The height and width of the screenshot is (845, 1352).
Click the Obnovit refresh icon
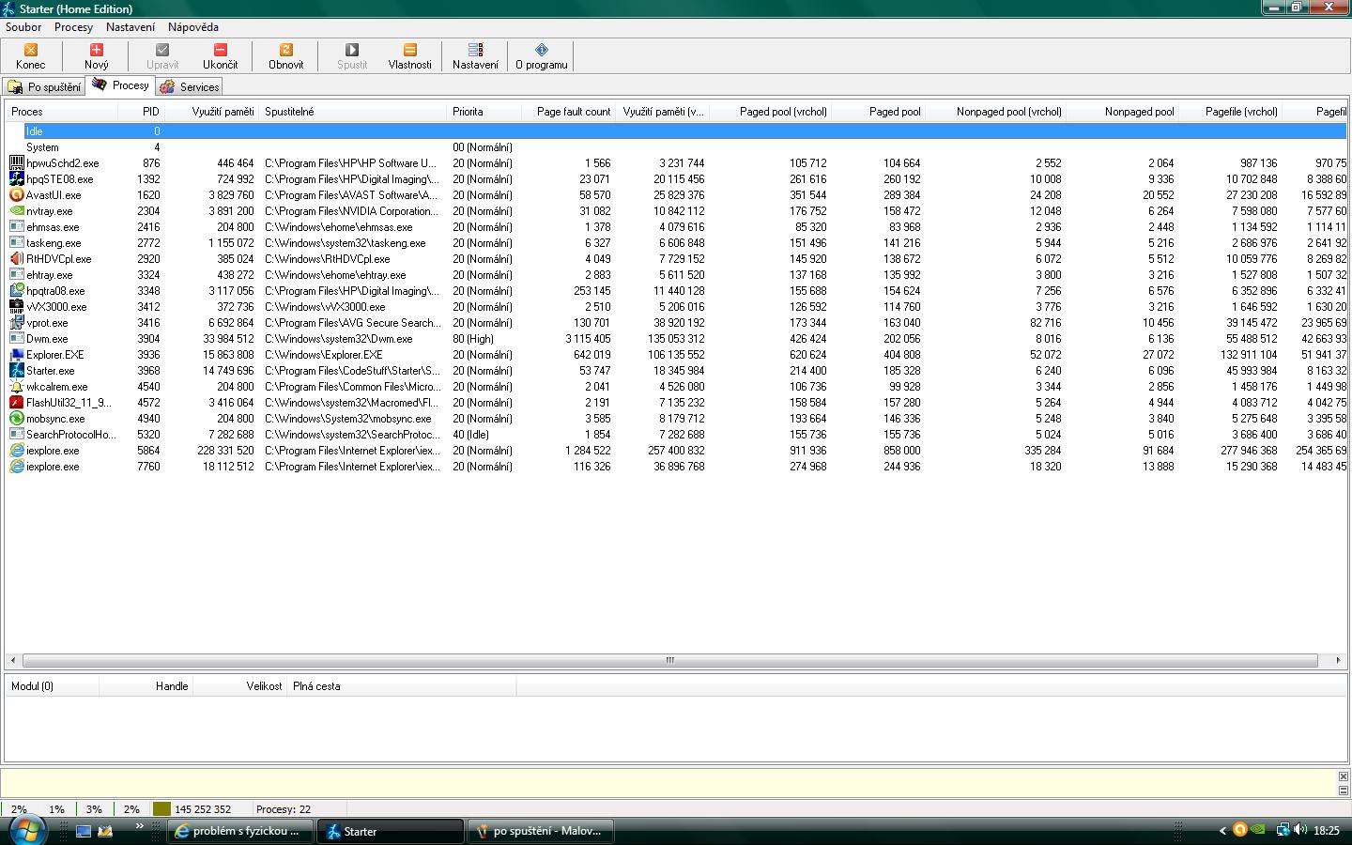pyautogui.click(x=285, y=50)
